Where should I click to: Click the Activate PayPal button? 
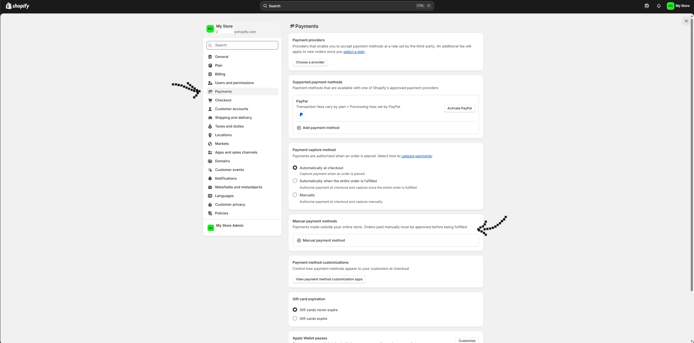(x=460, y=108)
